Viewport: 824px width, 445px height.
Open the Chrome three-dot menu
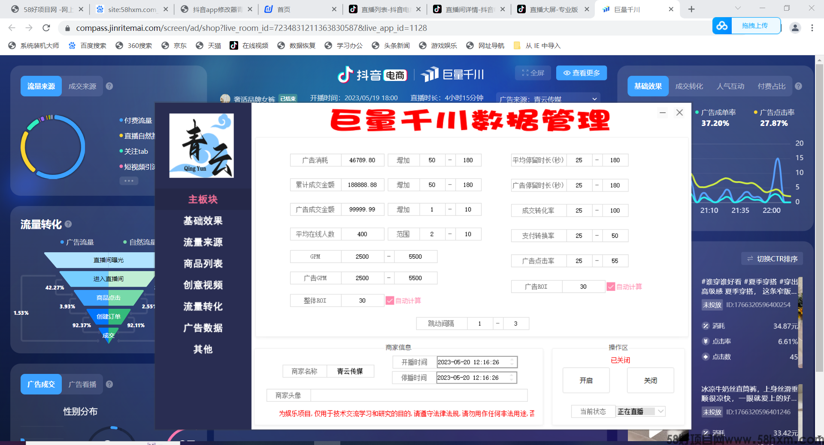(812, 28)
